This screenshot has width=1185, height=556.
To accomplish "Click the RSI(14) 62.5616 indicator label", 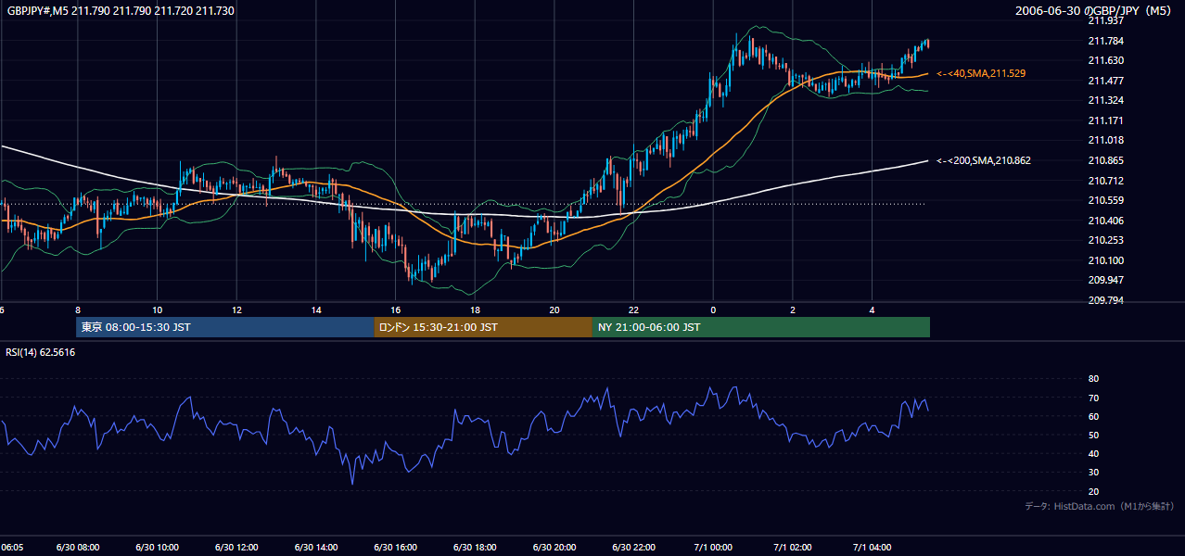I will (x=41, y=352).
